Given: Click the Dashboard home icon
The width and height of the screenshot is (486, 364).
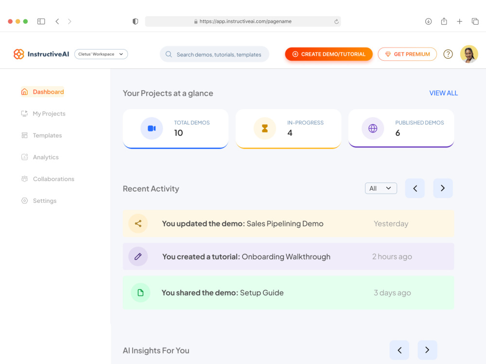Looking at the screenshot, I should point(24,92).
